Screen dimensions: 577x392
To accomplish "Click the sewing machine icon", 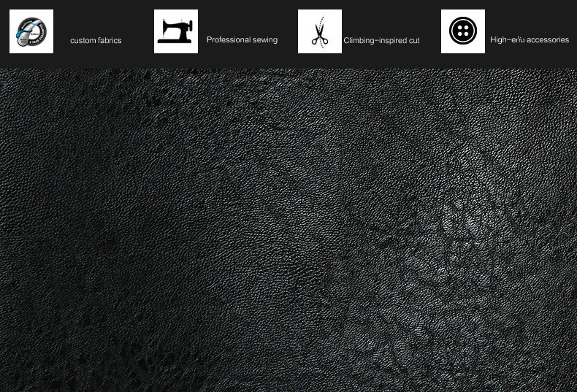I will [x=176, y=31].
